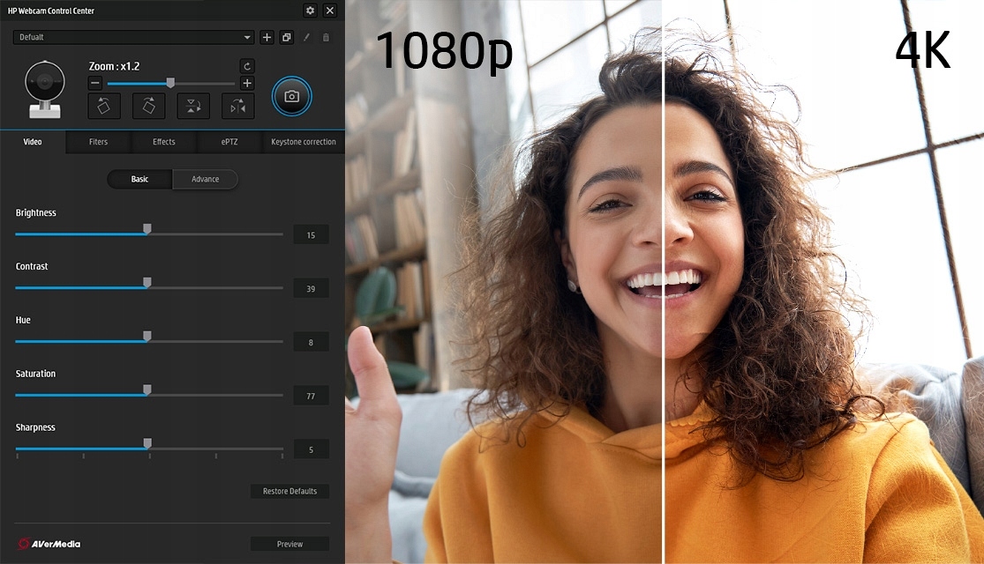Click the Preview button
984x564 pixels.
[x=289, y=544]
